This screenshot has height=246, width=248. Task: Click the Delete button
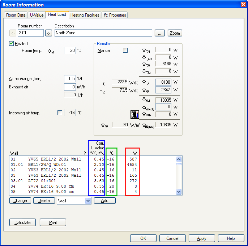pos(44,201)
